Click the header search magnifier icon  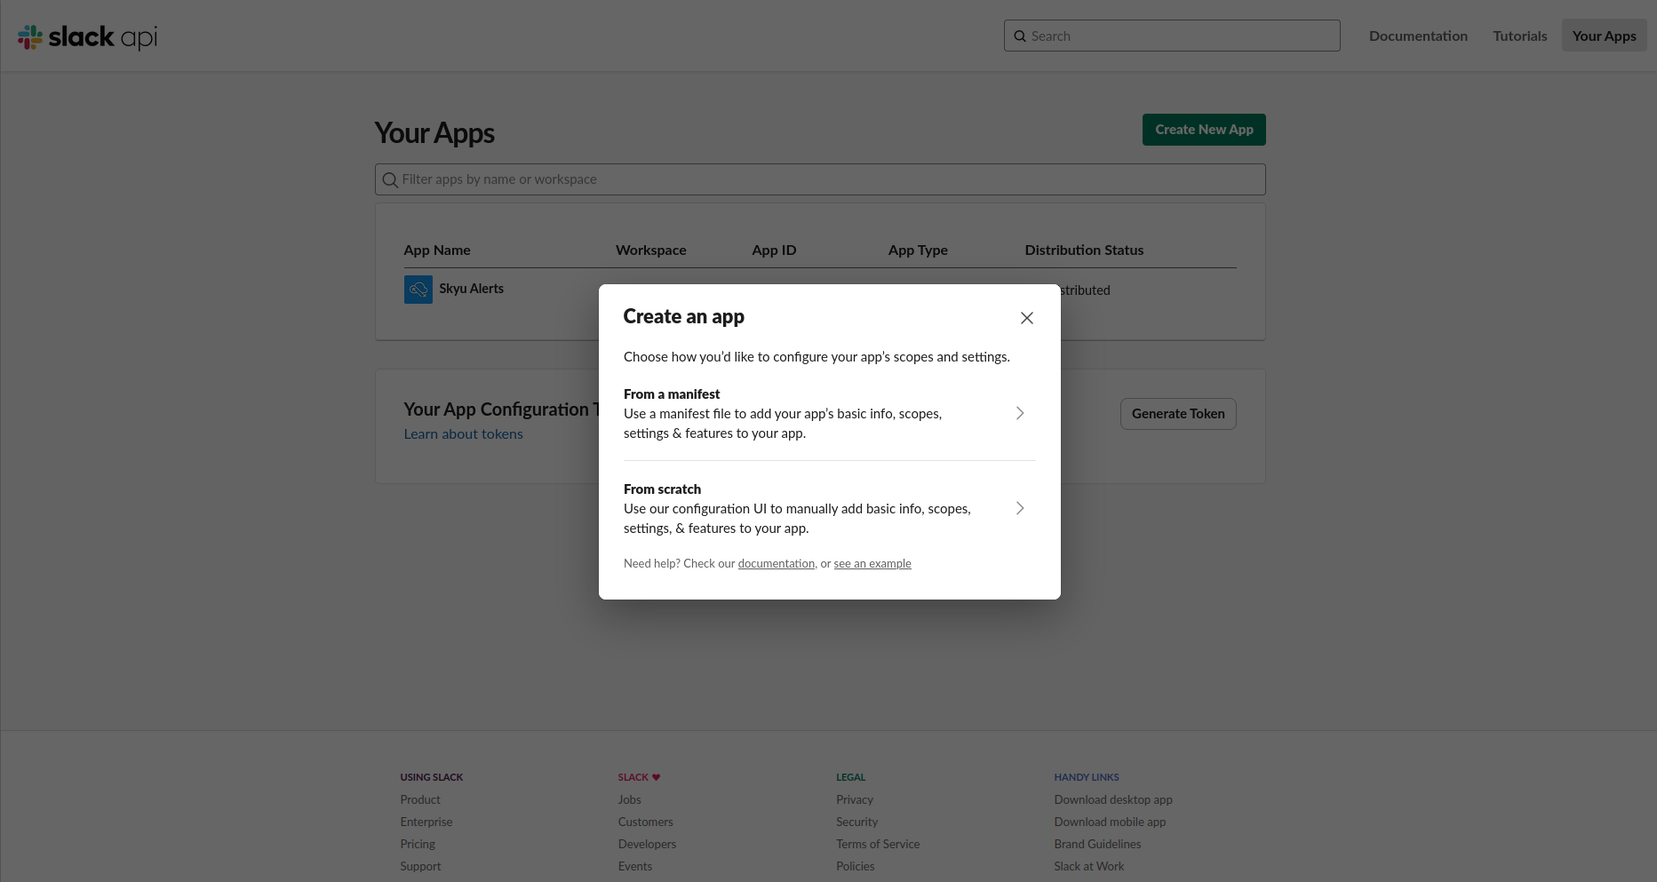pyautogui.click(x=1020, y=36)
